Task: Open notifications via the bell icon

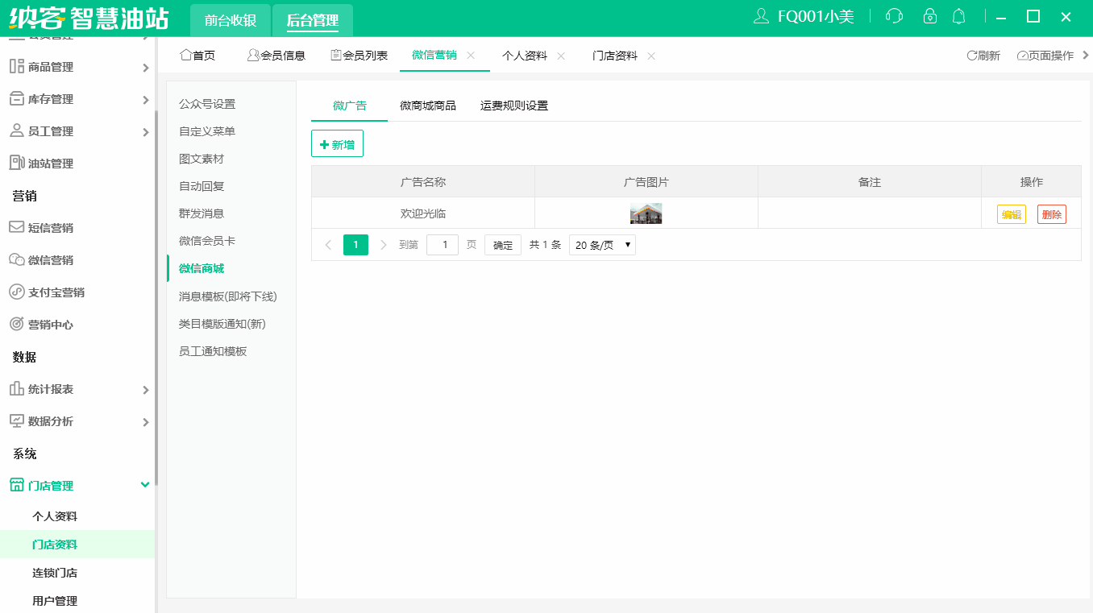Action: (x=958, y=16)
